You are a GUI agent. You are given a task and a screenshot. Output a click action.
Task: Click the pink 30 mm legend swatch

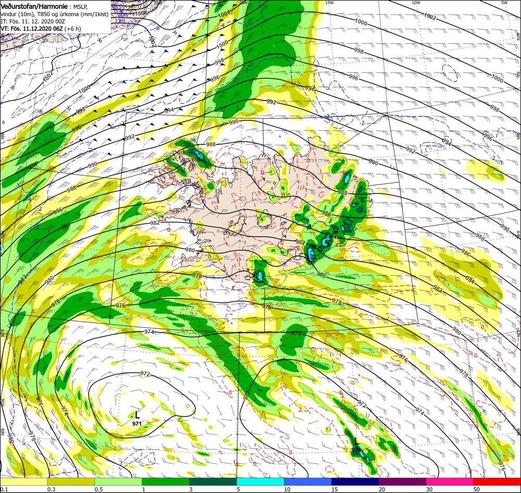tap(450, 482)
